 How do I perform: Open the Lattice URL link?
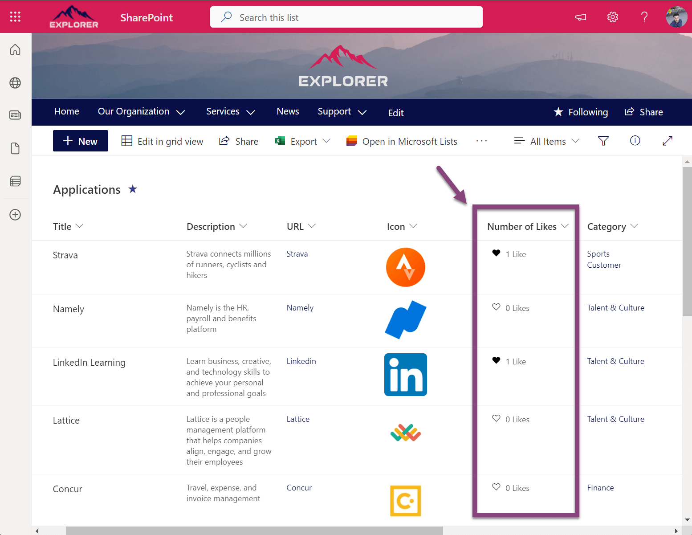pyautogui.click(x=298, y=419)
